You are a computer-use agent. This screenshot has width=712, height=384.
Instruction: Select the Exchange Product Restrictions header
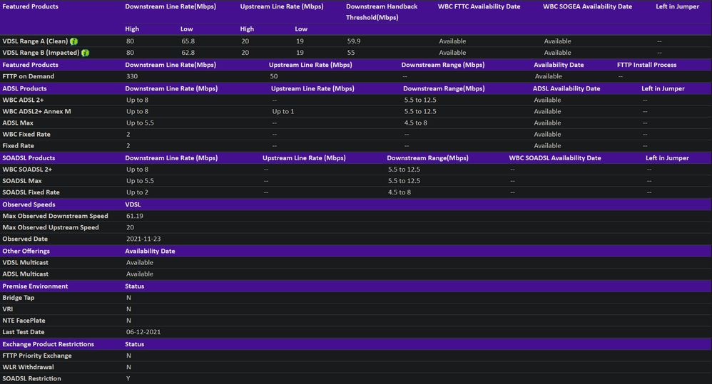click(47, 344)
